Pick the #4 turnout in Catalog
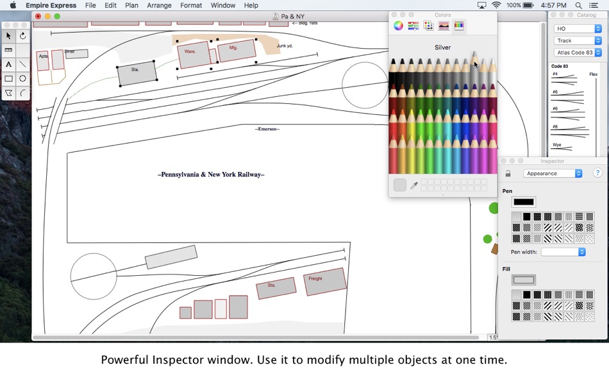Screen dimensions: 609x381 (x=564, y=78)
